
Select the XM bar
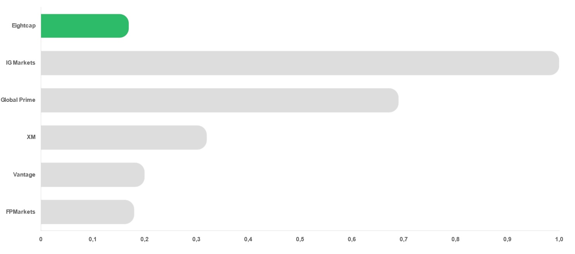point(124,137)
